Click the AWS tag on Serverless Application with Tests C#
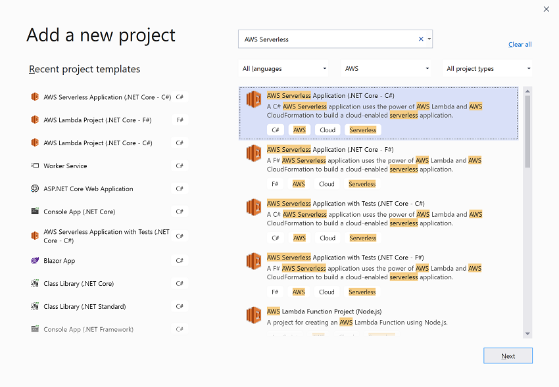 299,238
